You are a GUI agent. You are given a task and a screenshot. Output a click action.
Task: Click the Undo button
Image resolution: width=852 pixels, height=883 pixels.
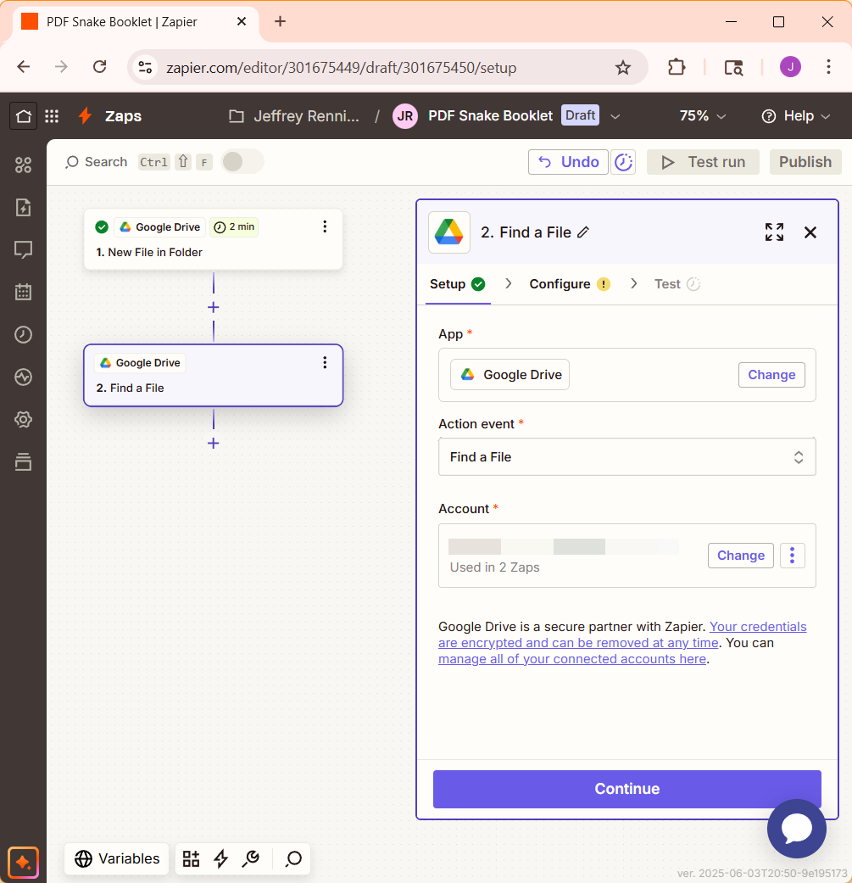pos(568,162)
